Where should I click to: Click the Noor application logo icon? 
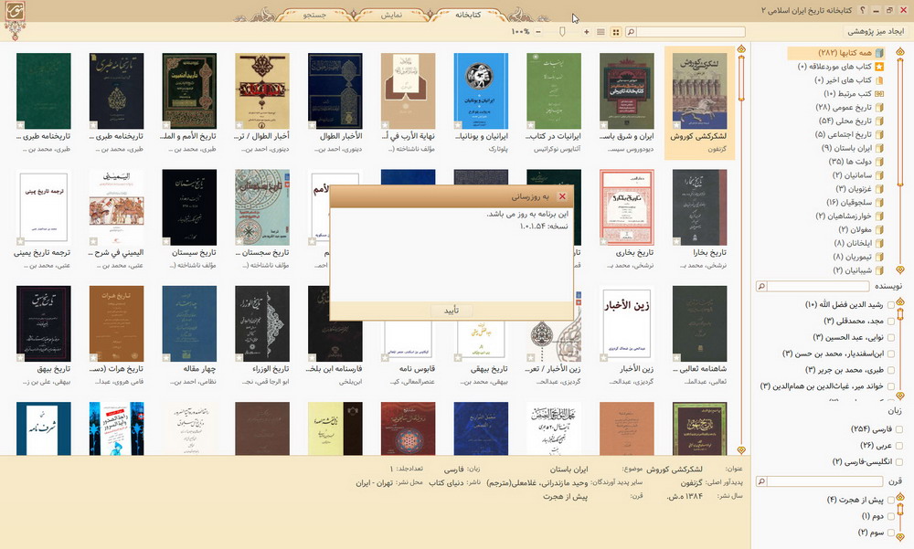coord(15,12)
